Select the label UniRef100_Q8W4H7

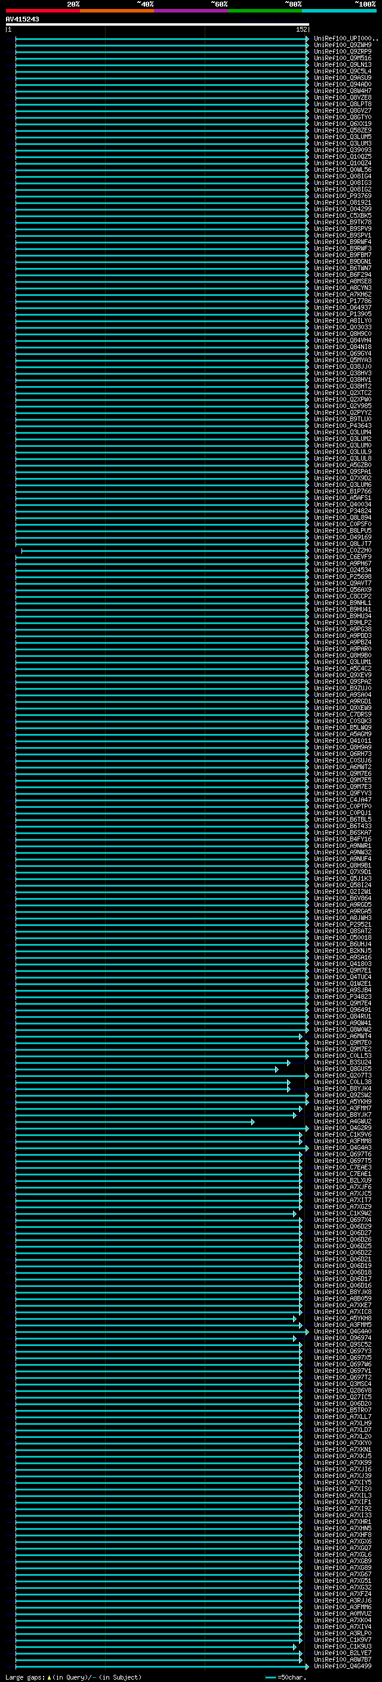pos(343,91)
